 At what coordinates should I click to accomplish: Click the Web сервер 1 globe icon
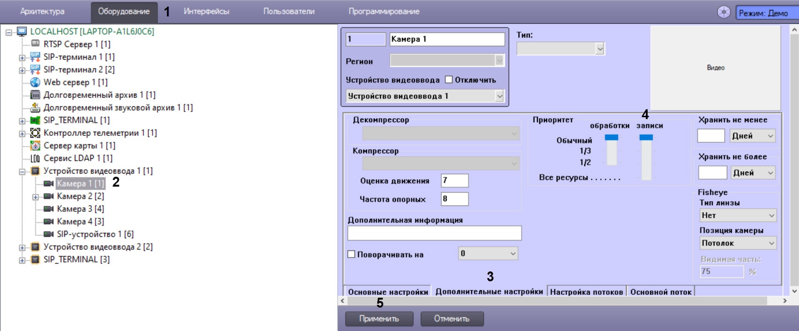pyautogui.click(x=35, y=82)
